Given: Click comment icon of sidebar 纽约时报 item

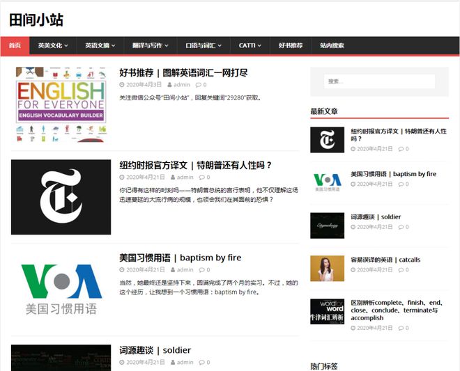Looking at the screenshot, I should coord(401,149).
